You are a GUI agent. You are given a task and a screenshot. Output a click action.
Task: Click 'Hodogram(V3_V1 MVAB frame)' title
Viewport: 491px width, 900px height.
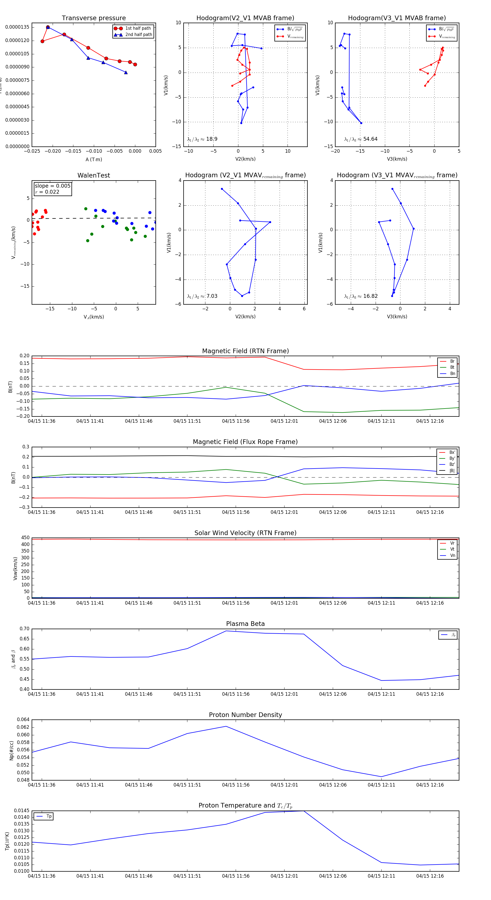coord(397,18)
